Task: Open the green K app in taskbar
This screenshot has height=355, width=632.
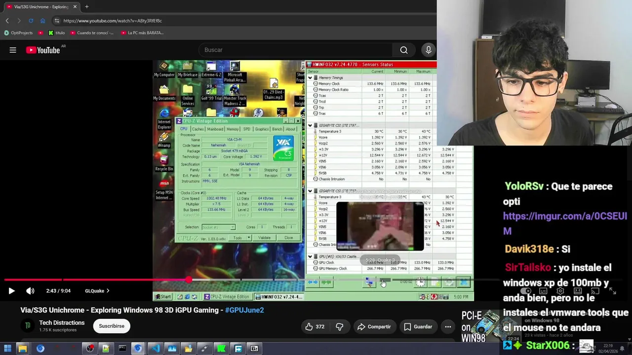Action: click(221, 349)
